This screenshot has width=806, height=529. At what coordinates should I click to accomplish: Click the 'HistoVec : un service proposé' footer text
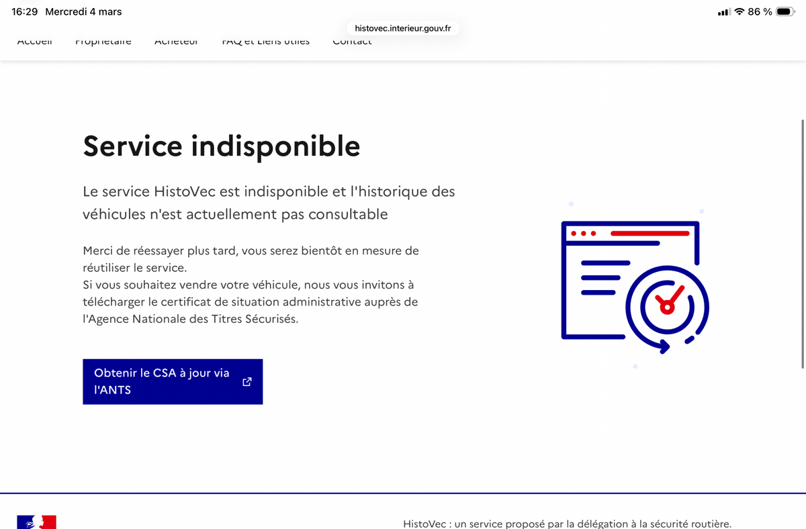pos(567,524)
